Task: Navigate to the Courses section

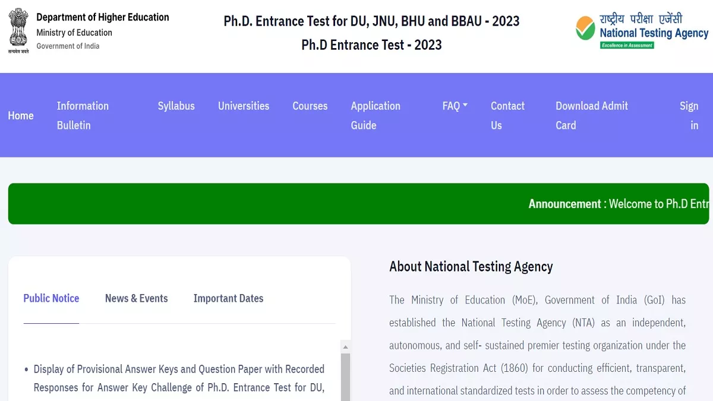Action: pos(310,106)
